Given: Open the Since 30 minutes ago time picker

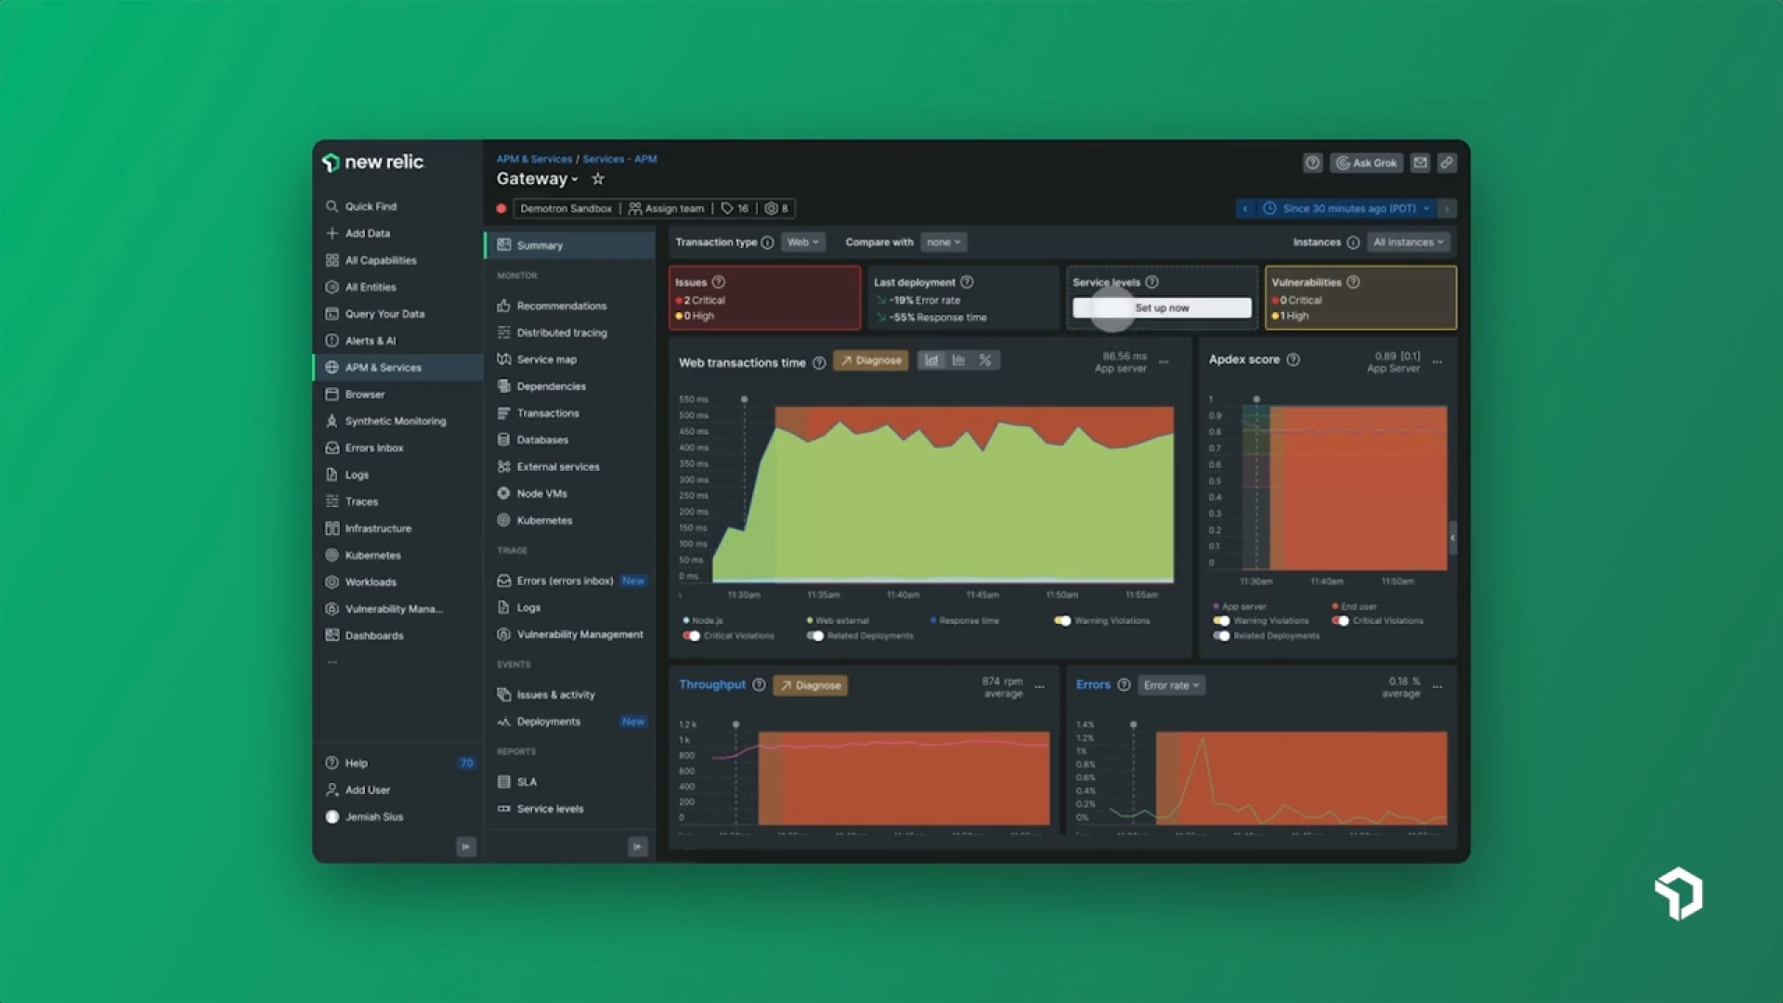Looking at the screenshot, I should click(x=1348, y=209).
